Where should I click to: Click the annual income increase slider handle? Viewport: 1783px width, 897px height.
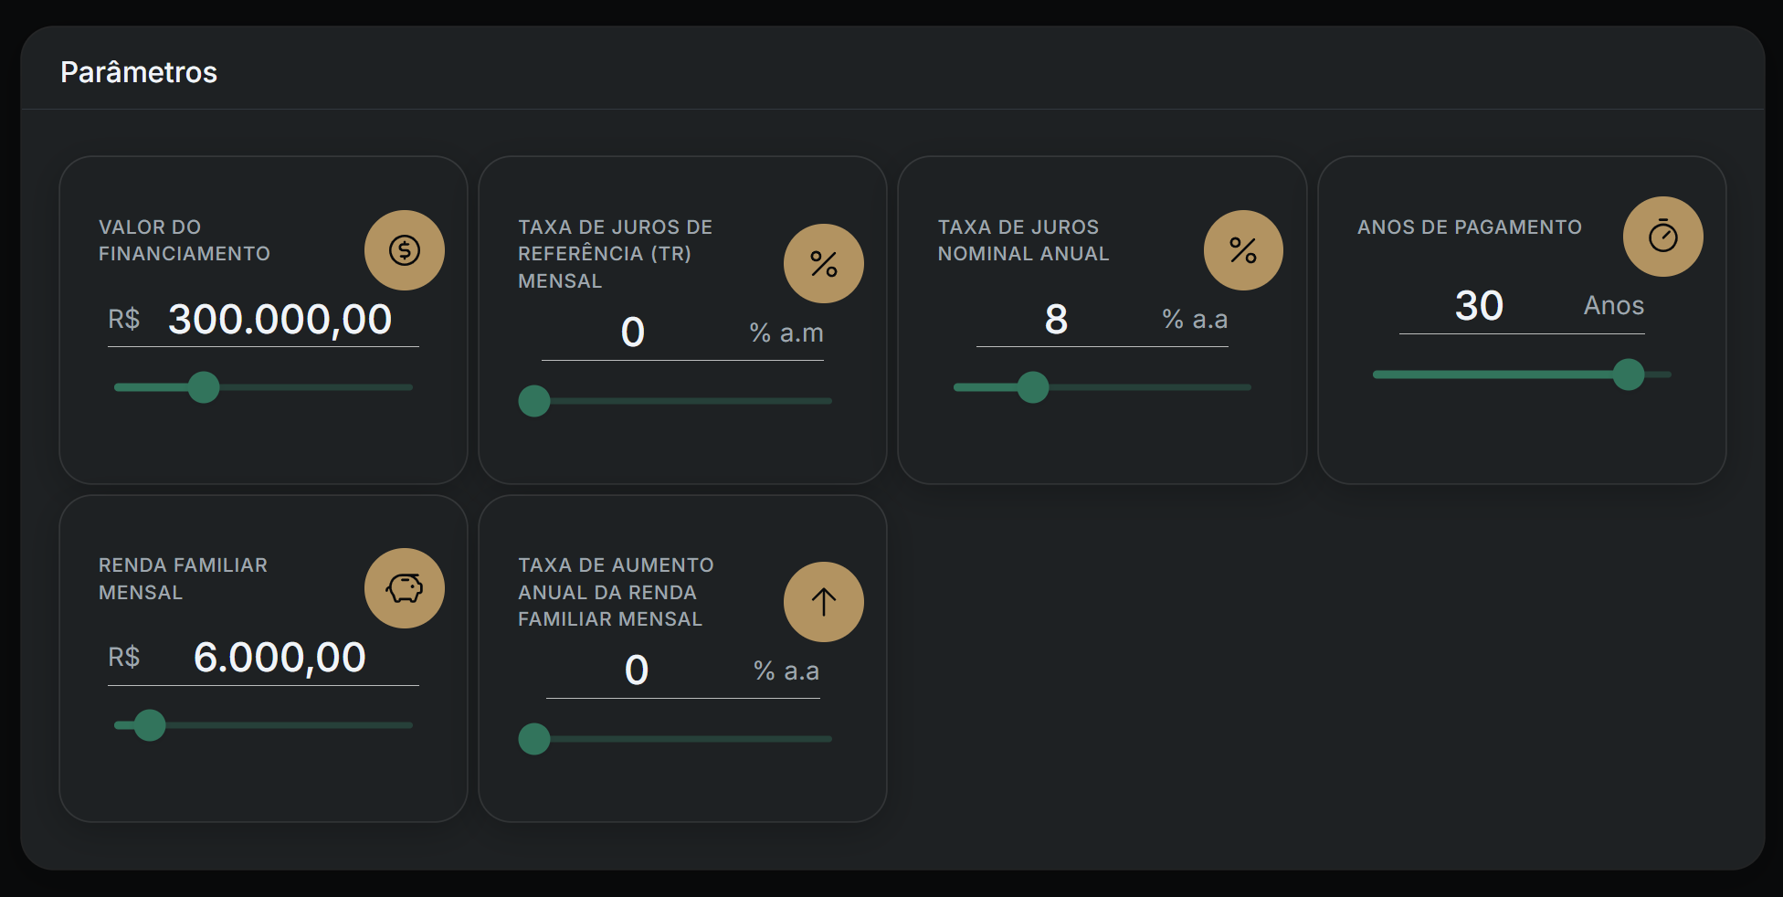click(x=534, y=739)
